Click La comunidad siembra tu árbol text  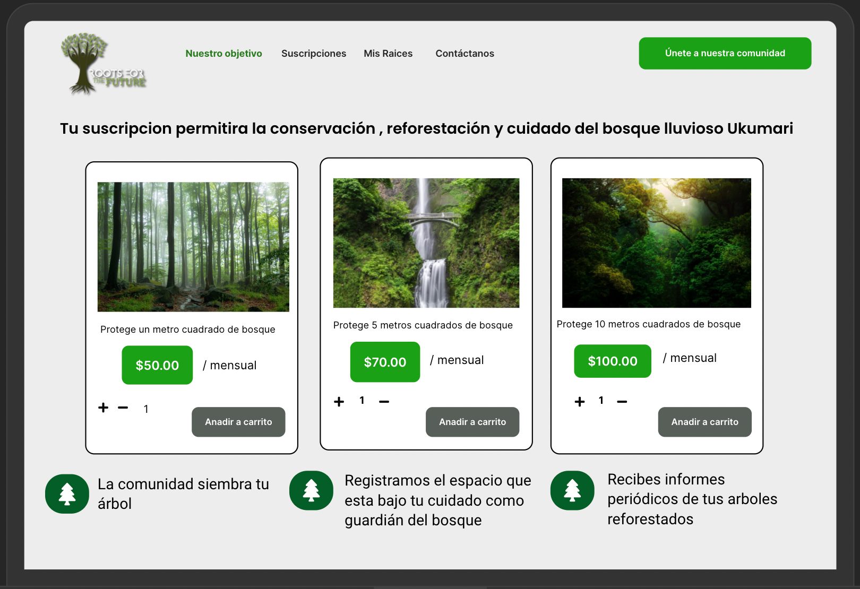(x=183, y=493)
